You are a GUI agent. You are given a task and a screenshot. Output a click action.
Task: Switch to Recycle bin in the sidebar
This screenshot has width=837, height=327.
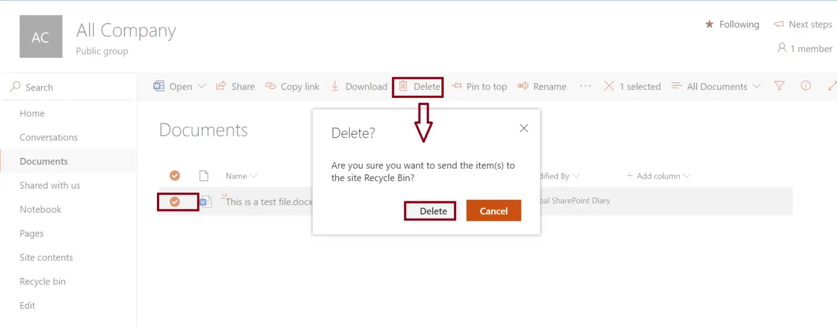pos(43,281)
